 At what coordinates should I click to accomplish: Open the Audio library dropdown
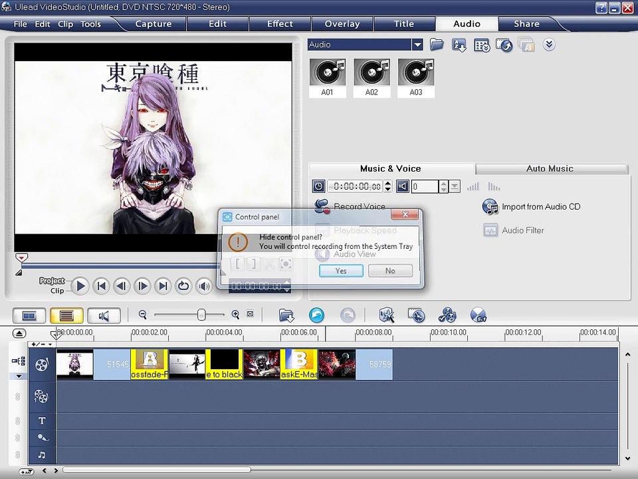pos(417,45)
